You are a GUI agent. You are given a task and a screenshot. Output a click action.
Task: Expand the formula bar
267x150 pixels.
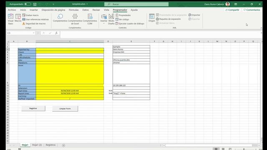coord(261,33)
